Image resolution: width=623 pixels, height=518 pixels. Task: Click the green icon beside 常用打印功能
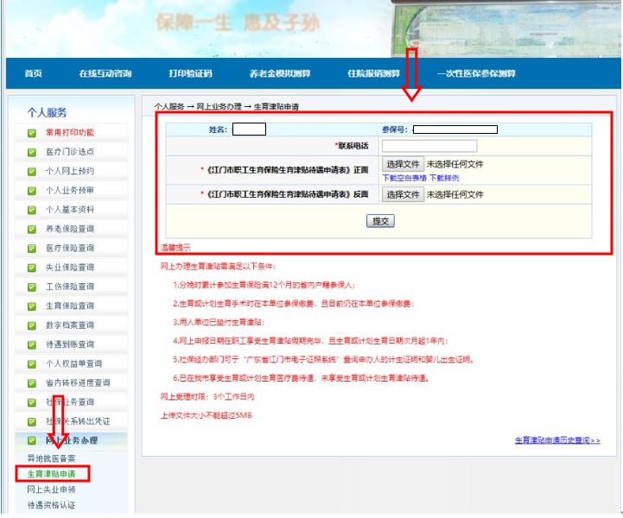pyautogui.click(x=32, y=133)
